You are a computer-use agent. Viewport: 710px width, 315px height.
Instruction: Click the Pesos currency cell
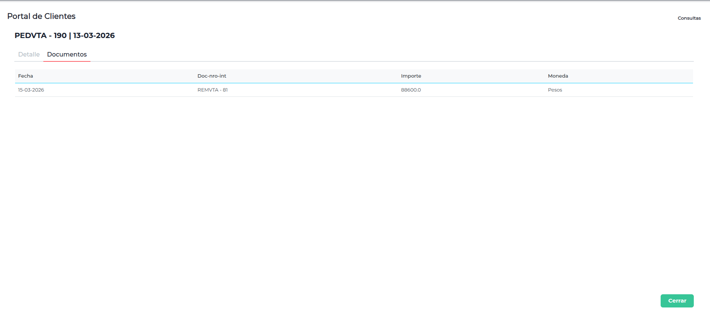point(555,90)
